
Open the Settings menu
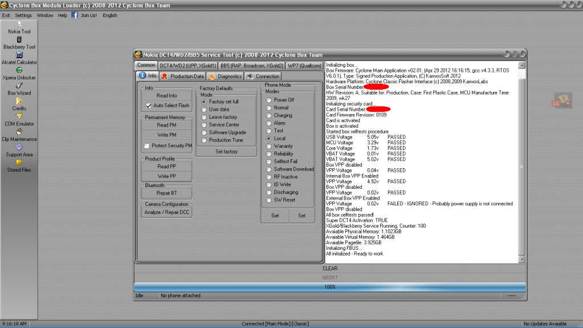click(23, 15)
